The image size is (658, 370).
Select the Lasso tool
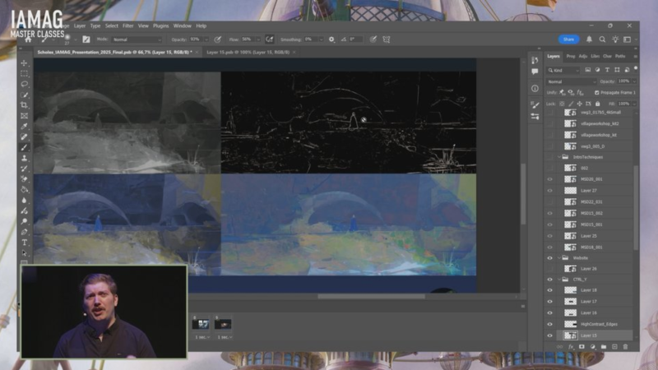(24, 84)
